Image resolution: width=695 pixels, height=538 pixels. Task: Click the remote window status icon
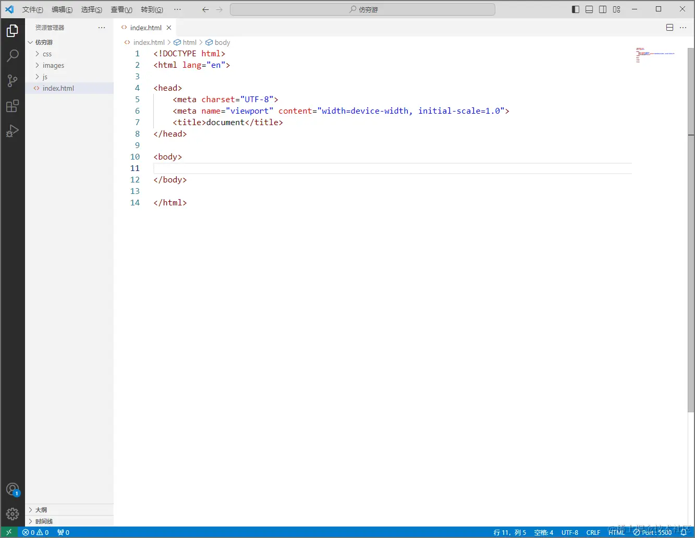(x=9, y=532)
